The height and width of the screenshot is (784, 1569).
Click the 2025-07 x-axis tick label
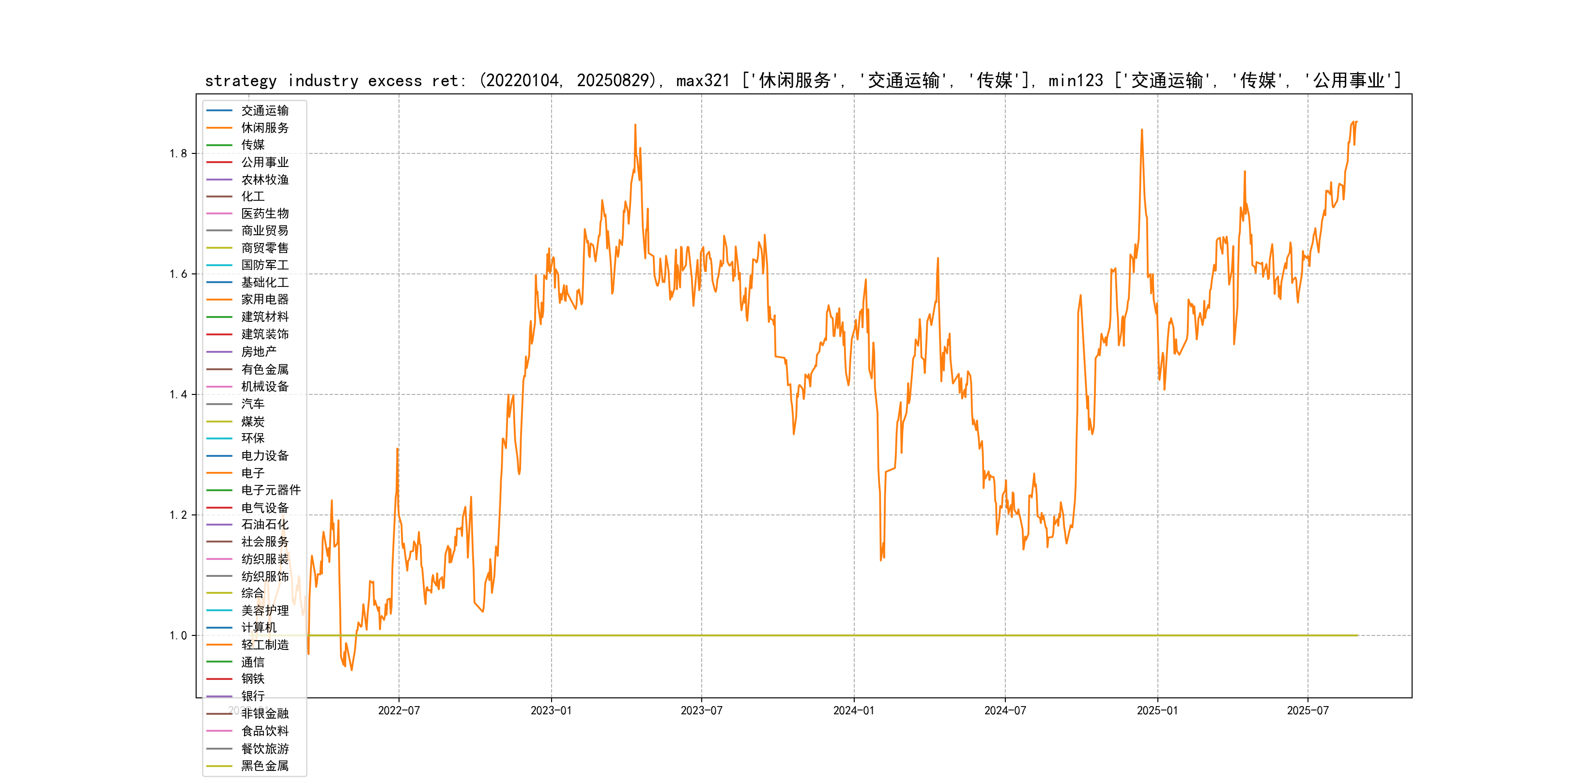pos(1307,711)
